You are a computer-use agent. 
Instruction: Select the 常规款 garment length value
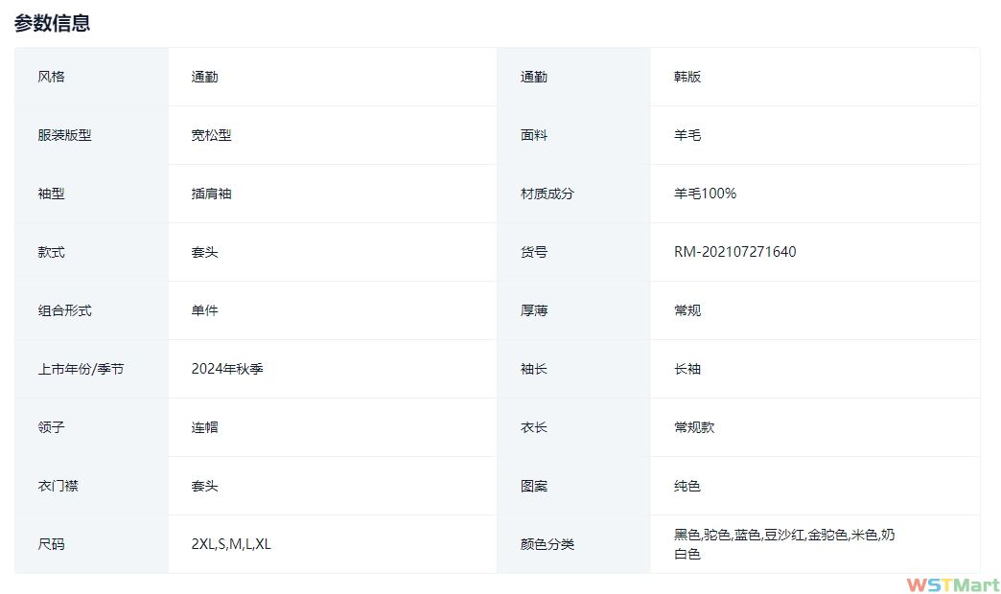694,427
